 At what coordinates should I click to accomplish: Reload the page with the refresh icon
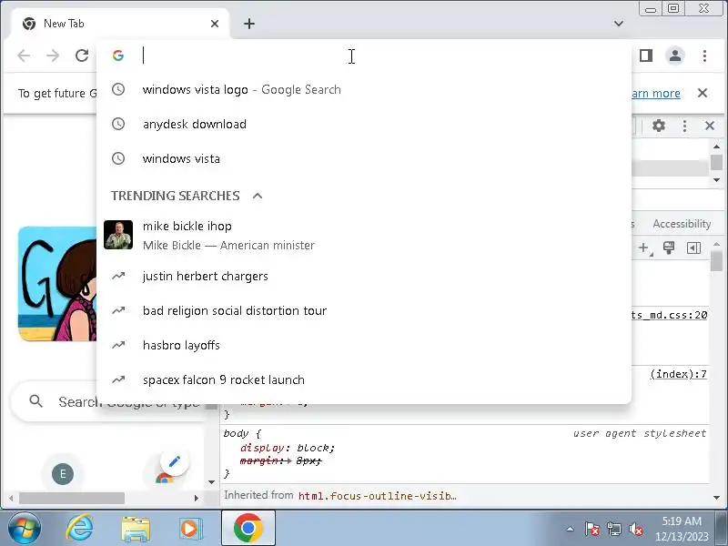tap(82, 56)
